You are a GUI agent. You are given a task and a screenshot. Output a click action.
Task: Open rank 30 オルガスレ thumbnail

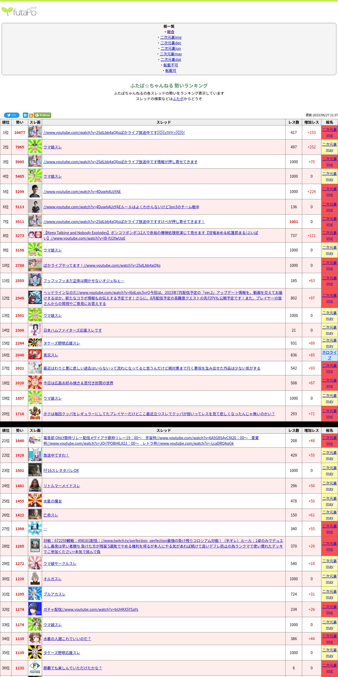35,579
